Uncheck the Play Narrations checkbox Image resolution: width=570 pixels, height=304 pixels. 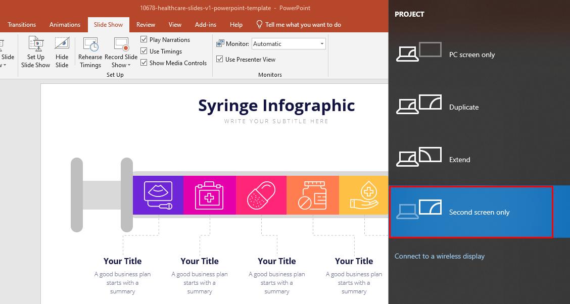144,39
